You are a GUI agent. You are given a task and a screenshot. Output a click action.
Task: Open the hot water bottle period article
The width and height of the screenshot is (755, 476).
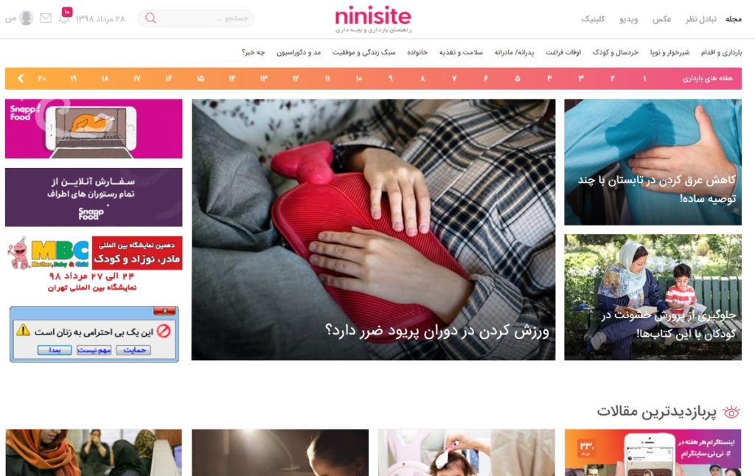click(373, 230)
